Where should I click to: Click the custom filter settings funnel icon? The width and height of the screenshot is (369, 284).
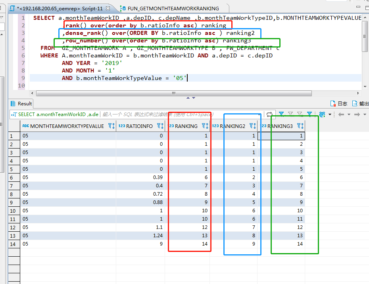point(310,114)
